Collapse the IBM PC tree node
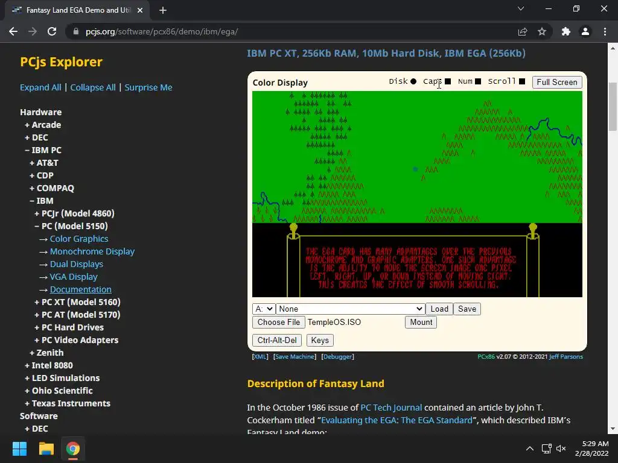This screenshot has width=618, height=463. (43, 150)
